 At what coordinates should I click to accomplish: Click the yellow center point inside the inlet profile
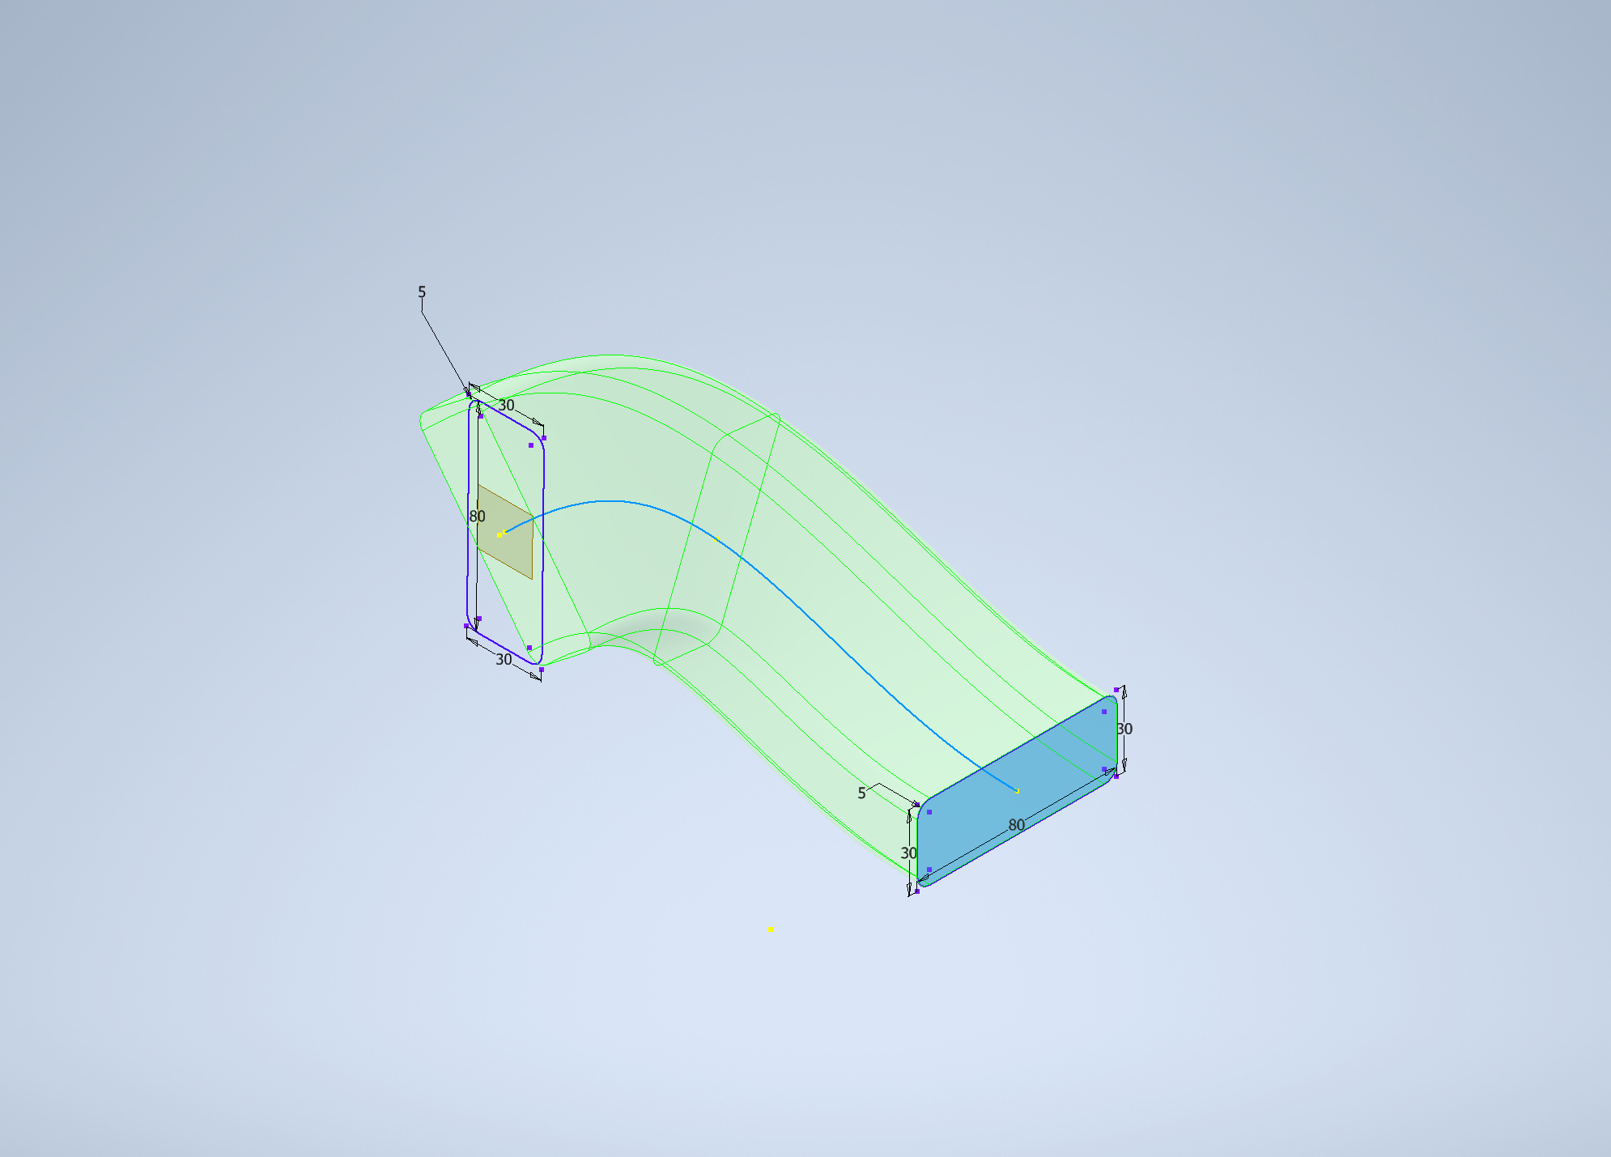pos(499,534)
